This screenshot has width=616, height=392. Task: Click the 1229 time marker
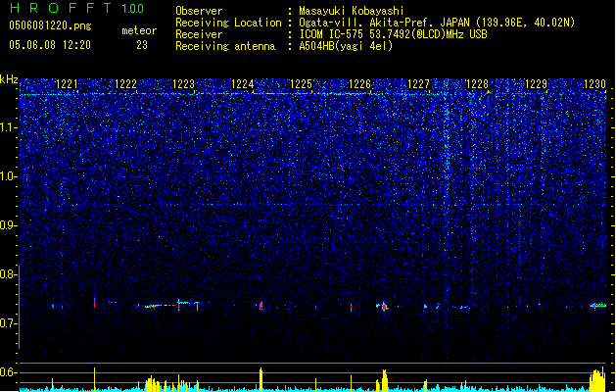pos(537,84)
